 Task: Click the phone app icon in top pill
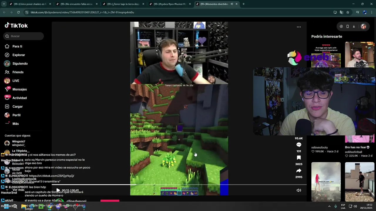pyautogui.click(x=348, y=26)
